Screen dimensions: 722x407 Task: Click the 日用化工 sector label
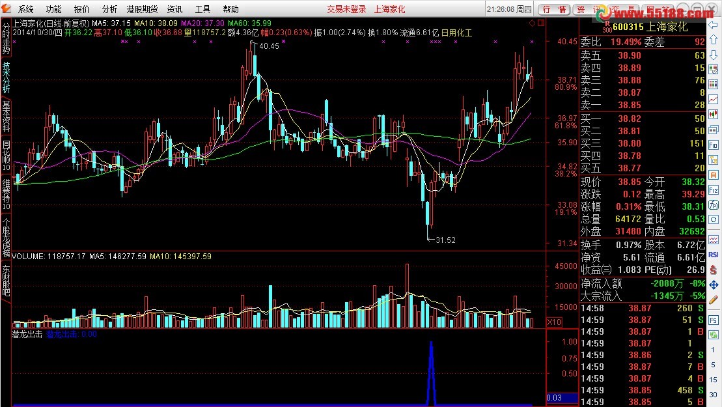(x=456, y=33)
